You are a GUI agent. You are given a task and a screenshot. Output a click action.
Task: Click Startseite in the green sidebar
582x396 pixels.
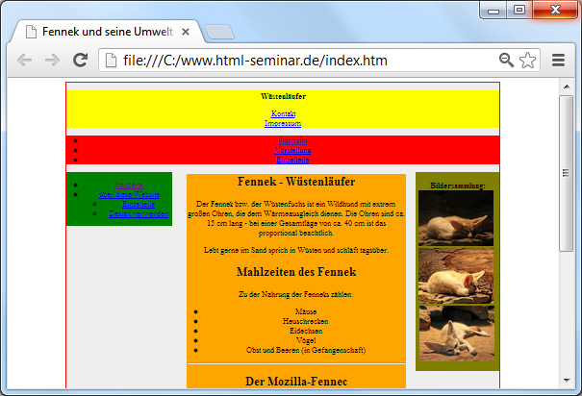click(129, 185)
